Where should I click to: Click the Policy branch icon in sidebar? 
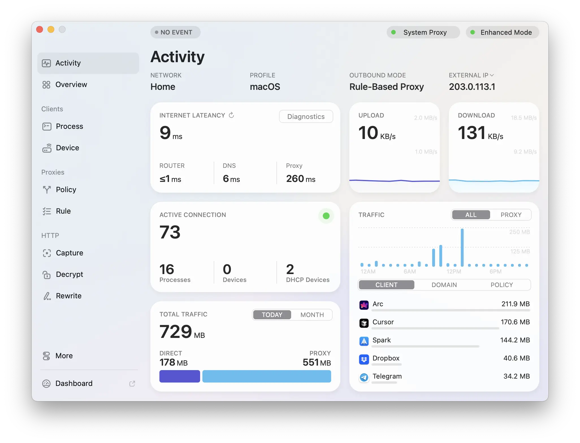click(x=47, y=190)
